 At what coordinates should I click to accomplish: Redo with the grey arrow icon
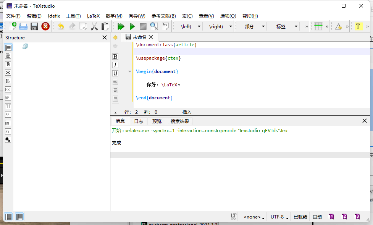pyautogui.click(x=72, y=26)
